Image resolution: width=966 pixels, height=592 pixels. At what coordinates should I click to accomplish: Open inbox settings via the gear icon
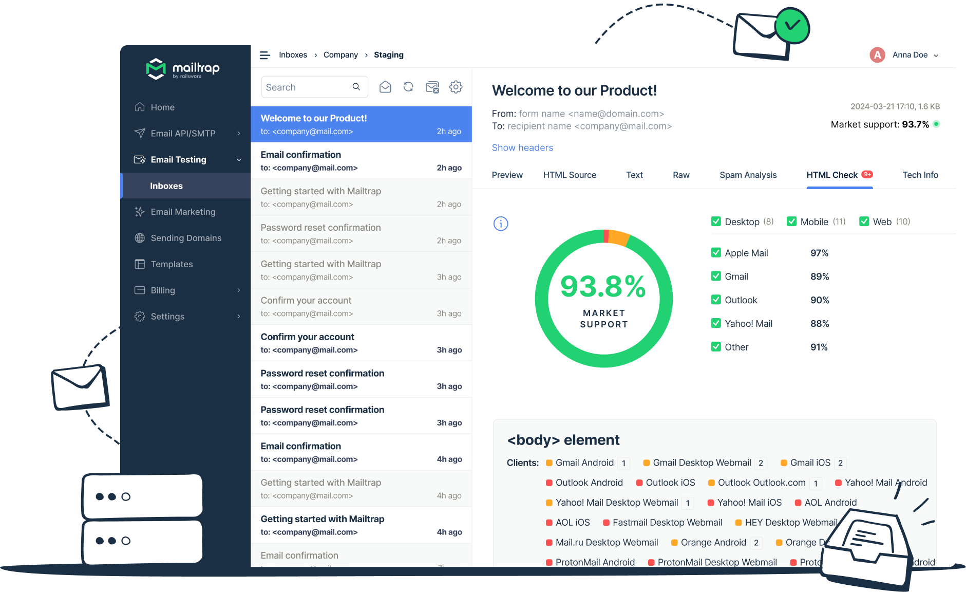coord(456,87)
